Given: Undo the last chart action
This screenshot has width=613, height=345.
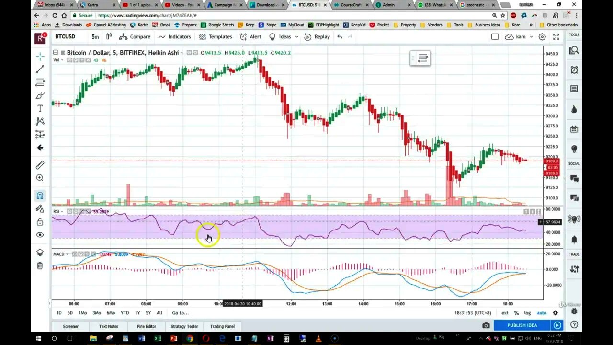Looking at the screenshot, I should [340, 36].
